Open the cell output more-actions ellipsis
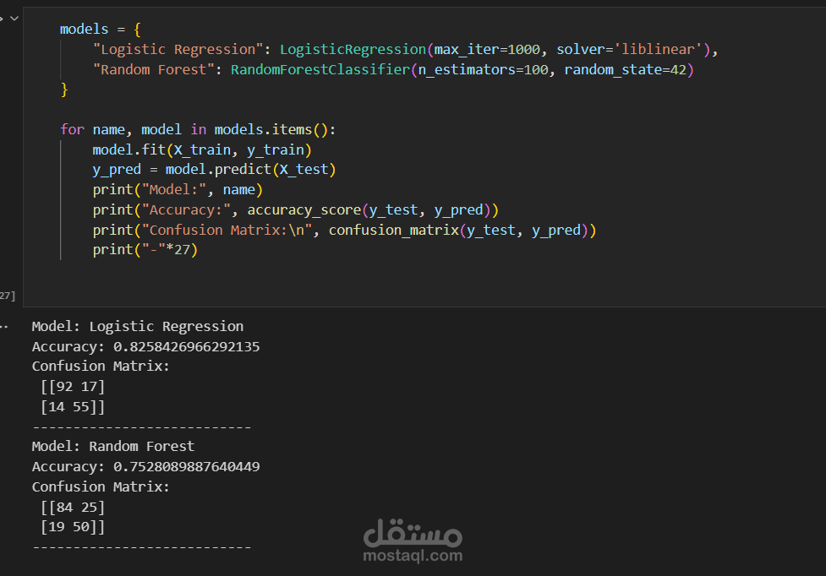Viewport: 826px width, 576px height. click(4, 327)
